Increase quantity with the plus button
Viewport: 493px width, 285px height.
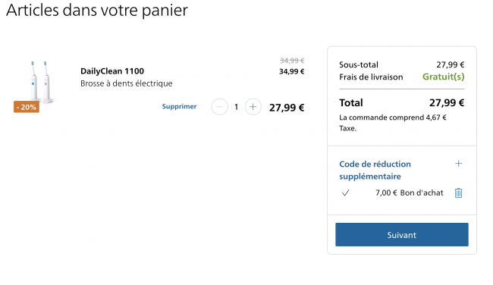(253, 107)
